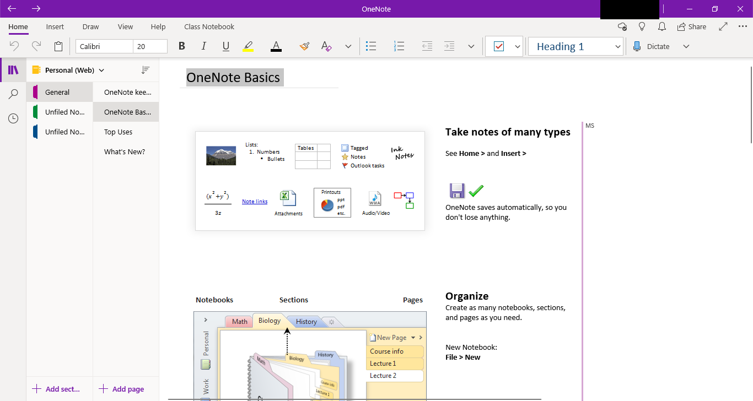753x401 pixels.
Task: Click the Organize heading text
Action: point(467,296)
